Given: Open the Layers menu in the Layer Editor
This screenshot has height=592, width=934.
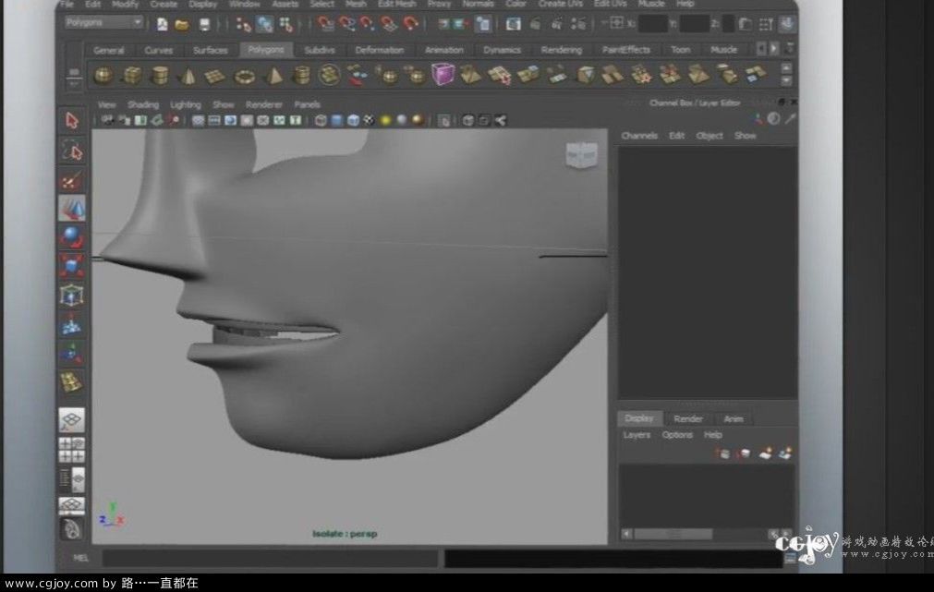Looking at the screenshot, I should [637, 434].
